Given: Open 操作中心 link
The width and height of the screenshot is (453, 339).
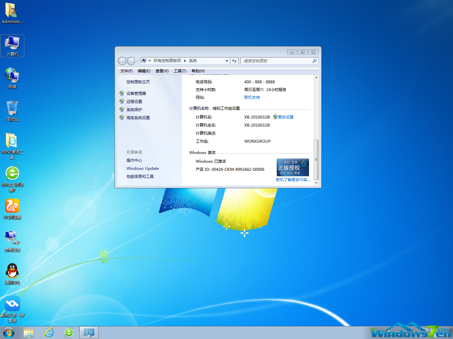Looking at the screenshot, I should click(134, 160).
